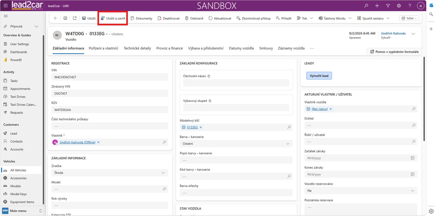Click the RZV input field
The height and width of the screenshot is (216, 436).
click(110, 110)
